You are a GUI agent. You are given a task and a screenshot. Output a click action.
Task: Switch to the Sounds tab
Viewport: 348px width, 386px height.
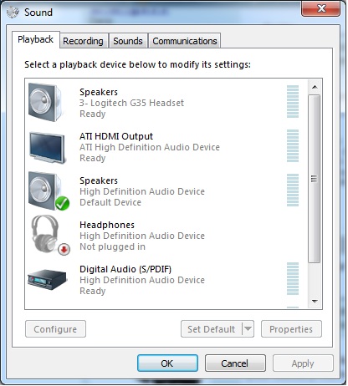pyautogui.click(x=128, y=41)
